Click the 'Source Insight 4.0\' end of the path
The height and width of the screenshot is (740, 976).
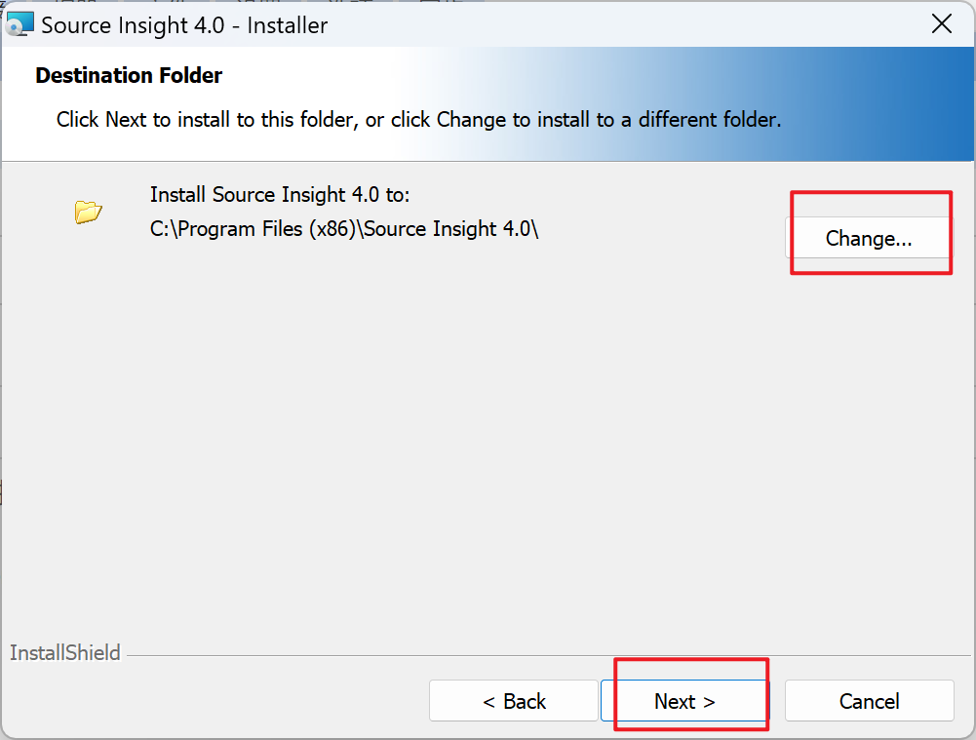pos(451,229)
